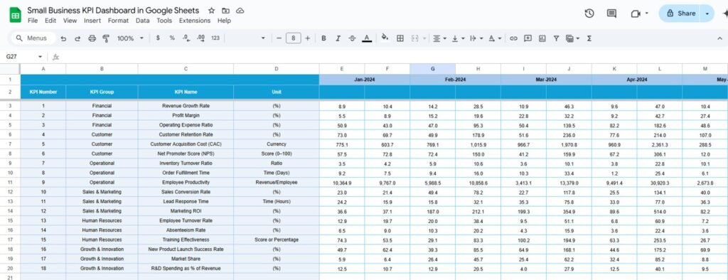
Task: Insert a link
Action: point(513,38)
